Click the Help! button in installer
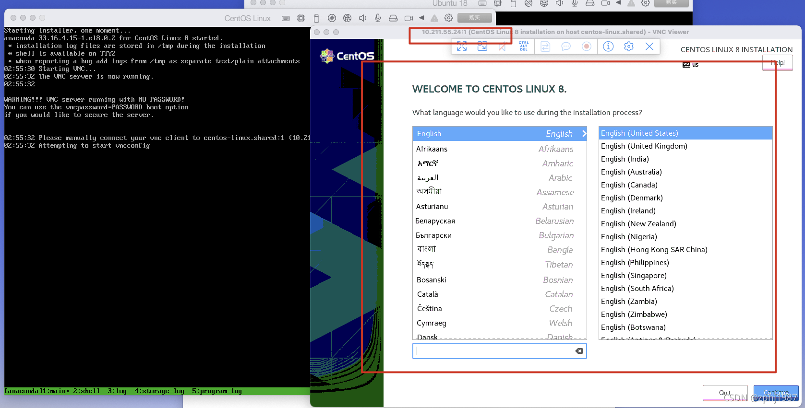This screenshot has height=408, width=805. point(777,63)
